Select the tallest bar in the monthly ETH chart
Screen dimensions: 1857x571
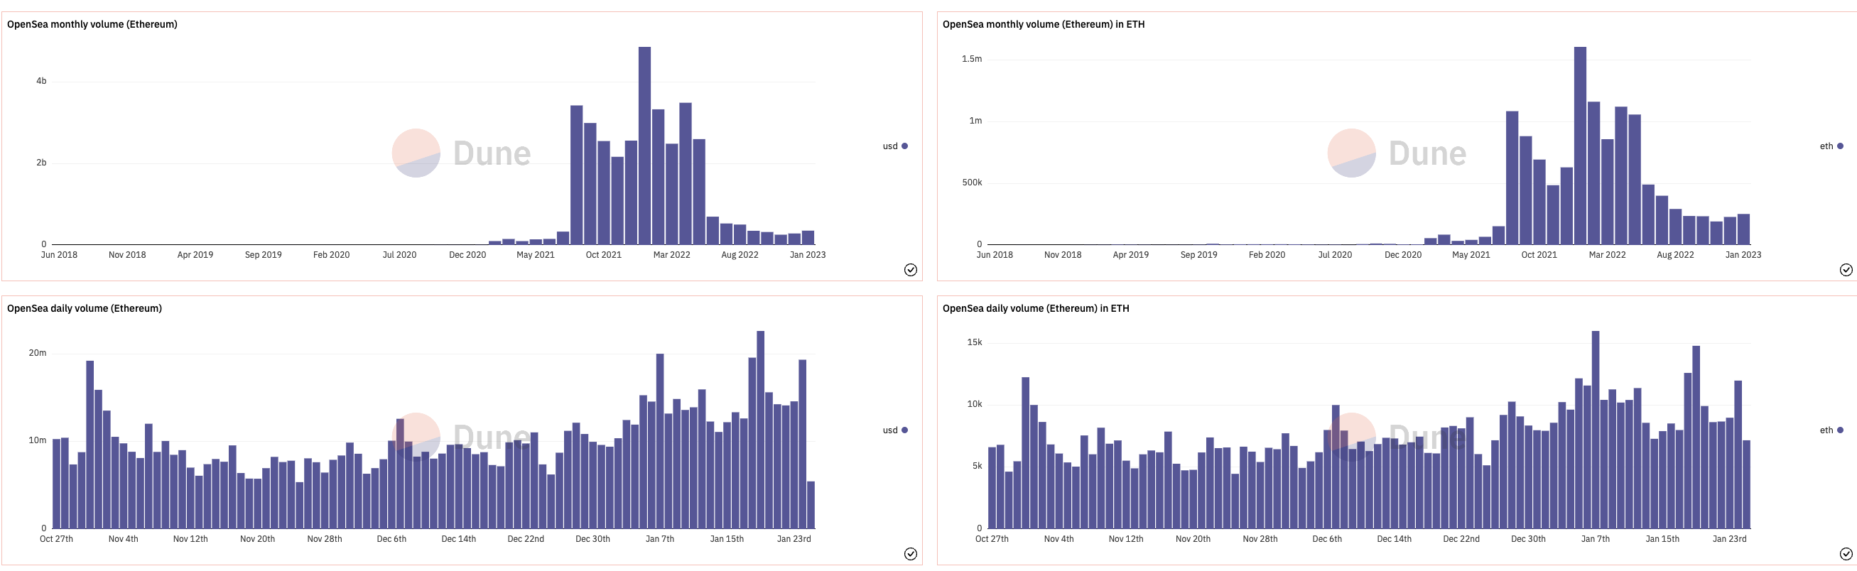point(1580,146)
